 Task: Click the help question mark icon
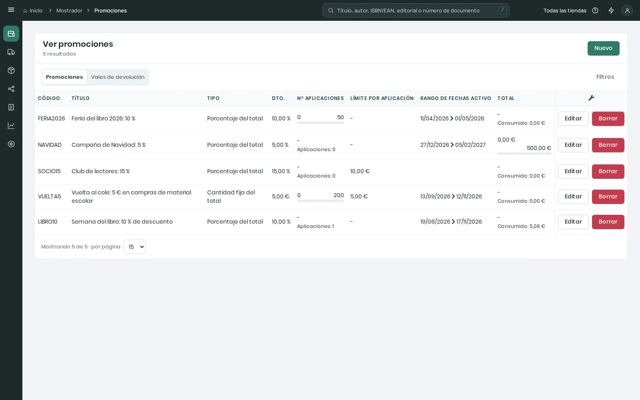(595, 10)
